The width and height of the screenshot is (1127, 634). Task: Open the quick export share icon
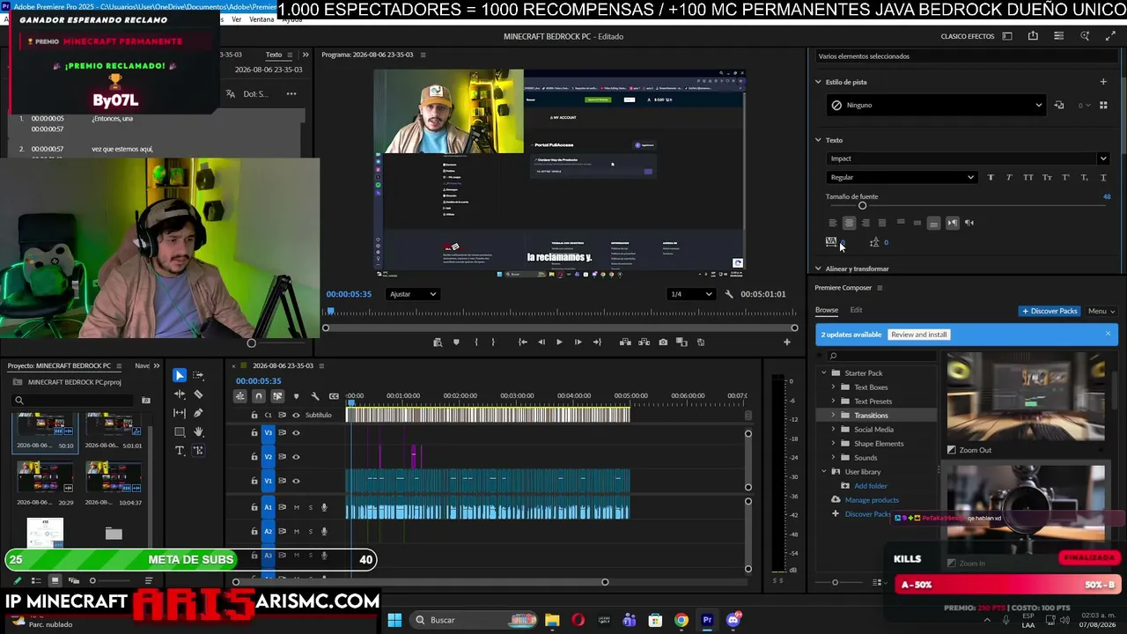[1033, 36]
